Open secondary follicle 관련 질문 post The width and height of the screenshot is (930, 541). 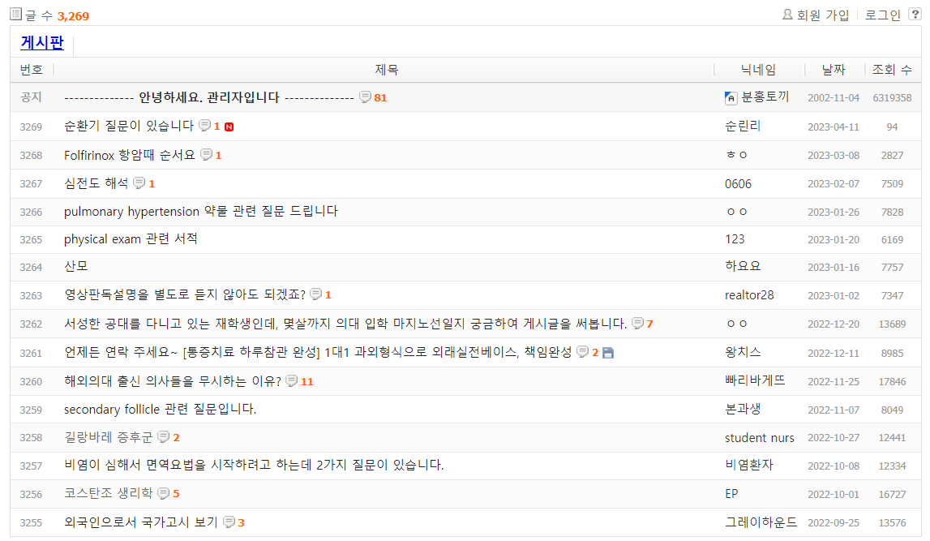(x=161, y=410)
